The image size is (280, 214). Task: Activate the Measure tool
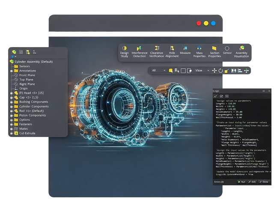pos(185,51)
